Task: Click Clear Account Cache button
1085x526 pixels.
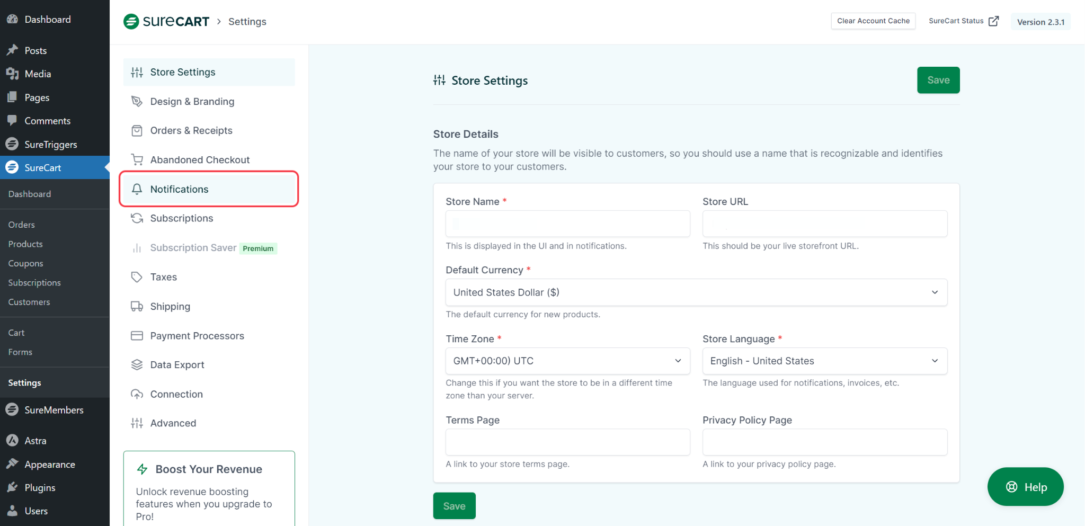Action: [x=873, y=21]
